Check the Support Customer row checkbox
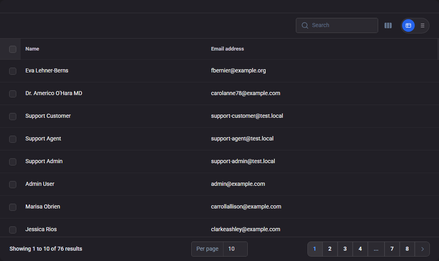 coord(13,117)
